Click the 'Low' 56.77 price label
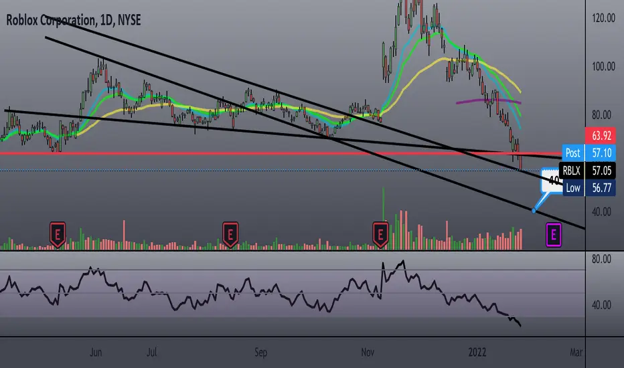Image resolution: width=624 pixels, height=368 pixels. click(589, 188)
